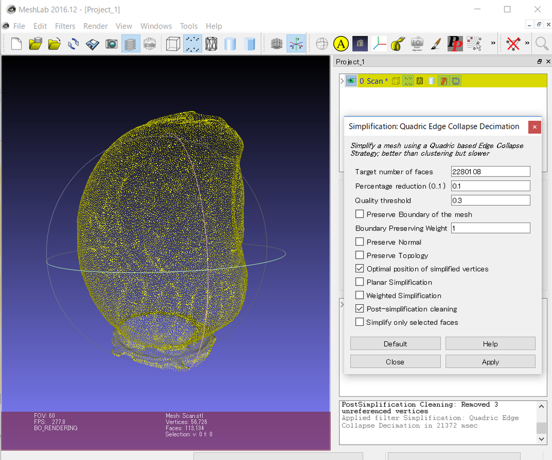552x460 pixels.
Task: Click the red X delete vertices icon
Action: tap(513, 44)
